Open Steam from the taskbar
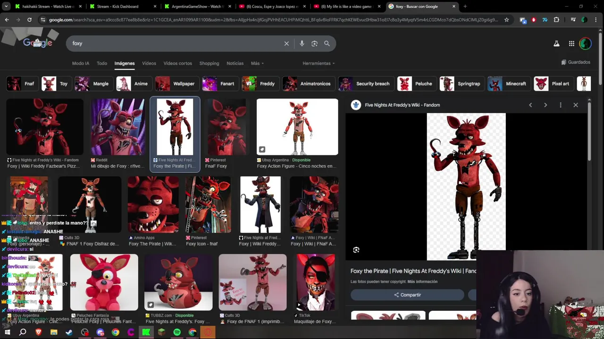 click(x=69, y=332)
